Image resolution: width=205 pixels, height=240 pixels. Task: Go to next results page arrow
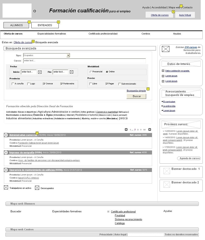pos(150,129)
